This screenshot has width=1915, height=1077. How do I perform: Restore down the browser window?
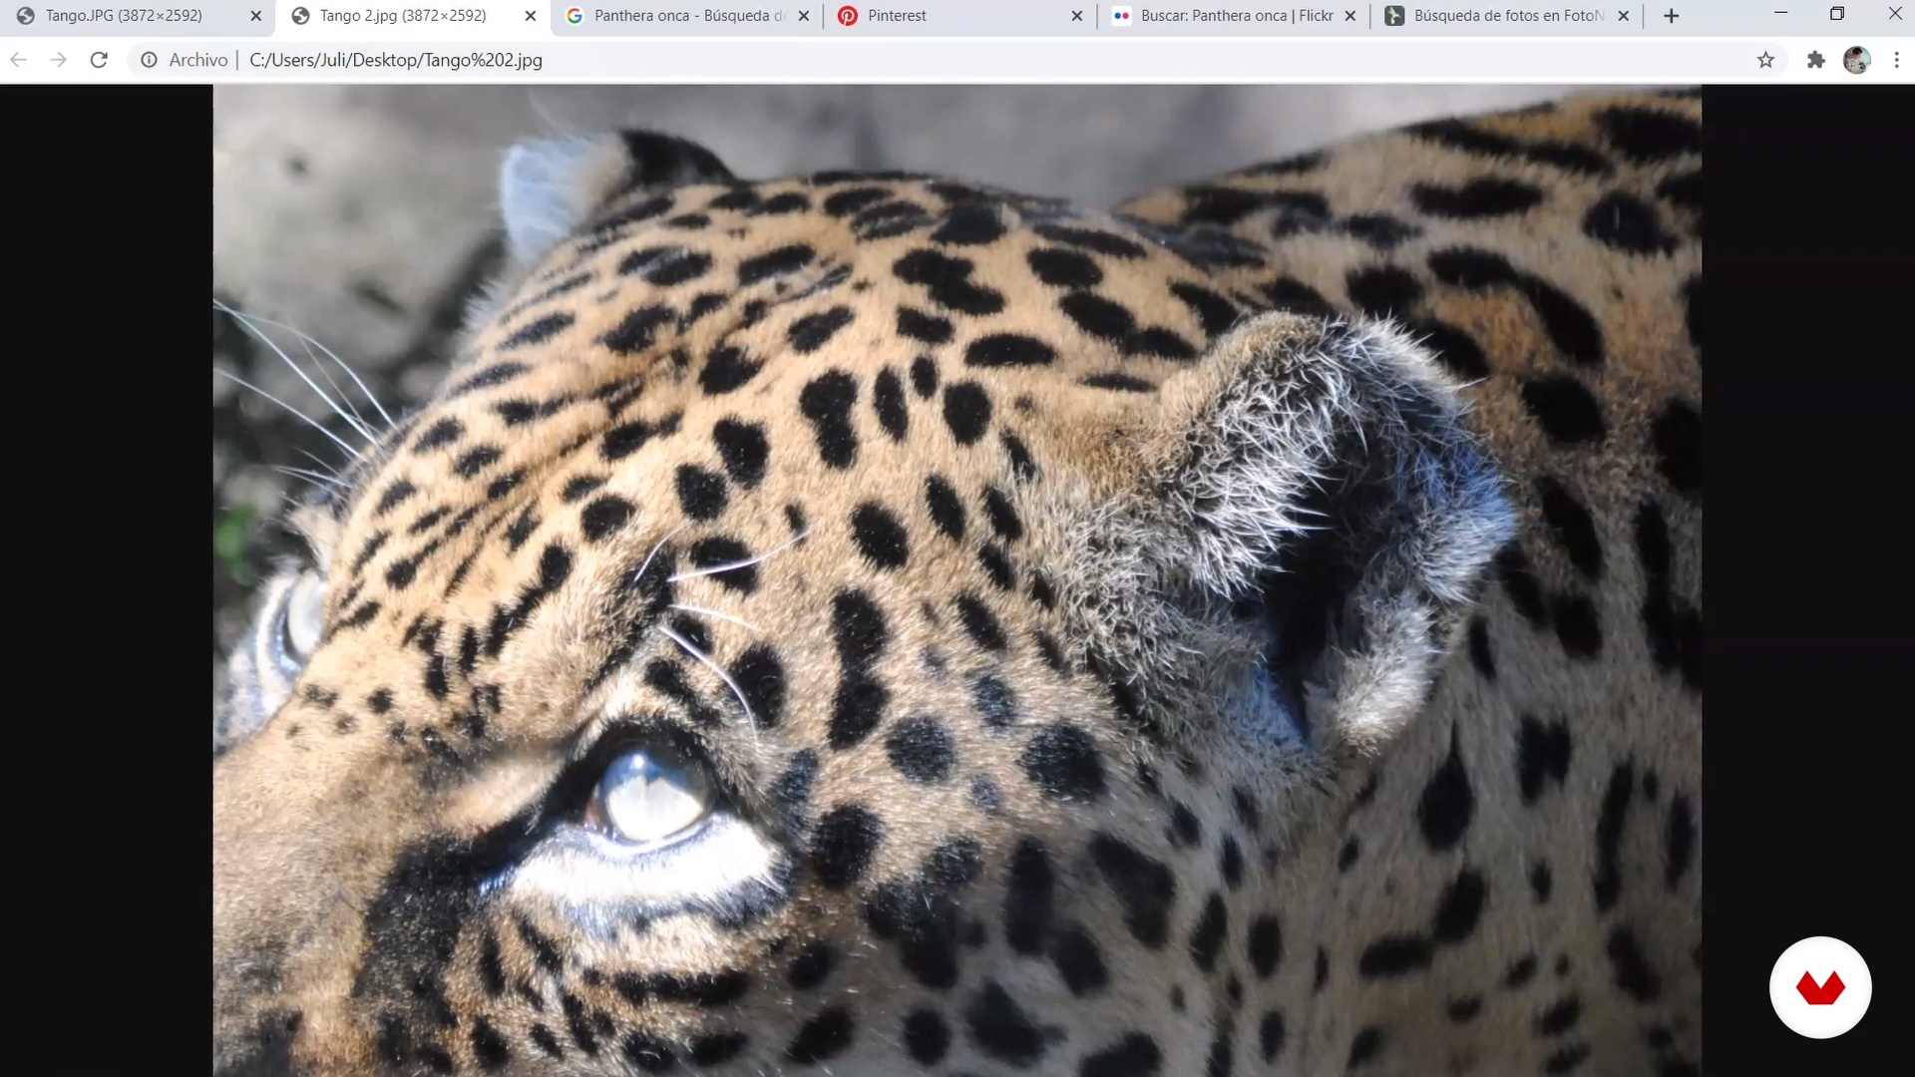pos(1837,14)
